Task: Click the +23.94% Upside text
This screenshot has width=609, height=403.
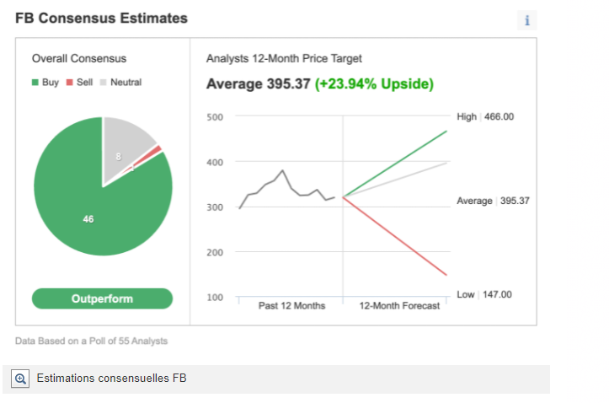Action: click(374, 84)
